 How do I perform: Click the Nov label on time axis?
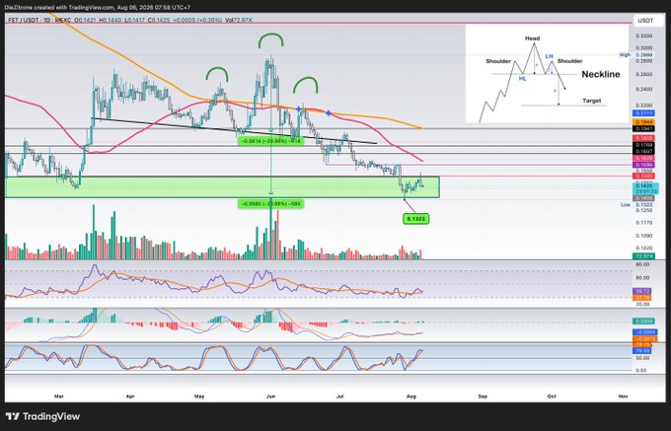(x=623, y=396)
